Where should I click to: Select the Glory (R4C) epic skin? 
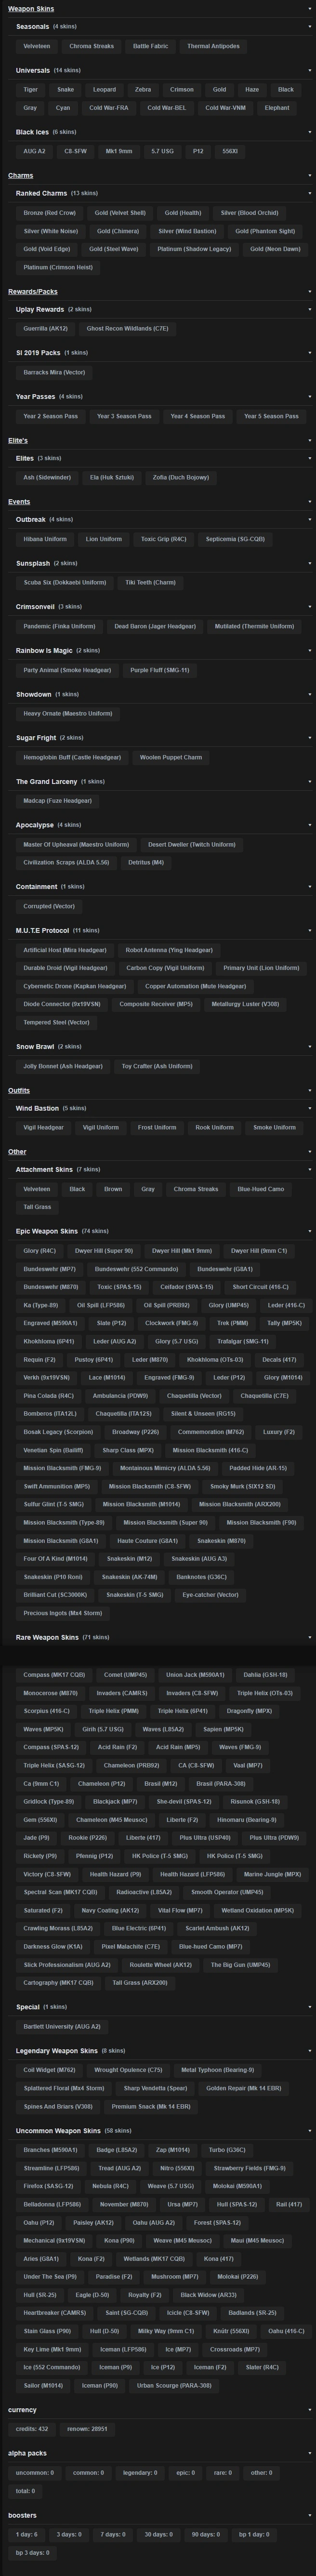(40, 1251)
